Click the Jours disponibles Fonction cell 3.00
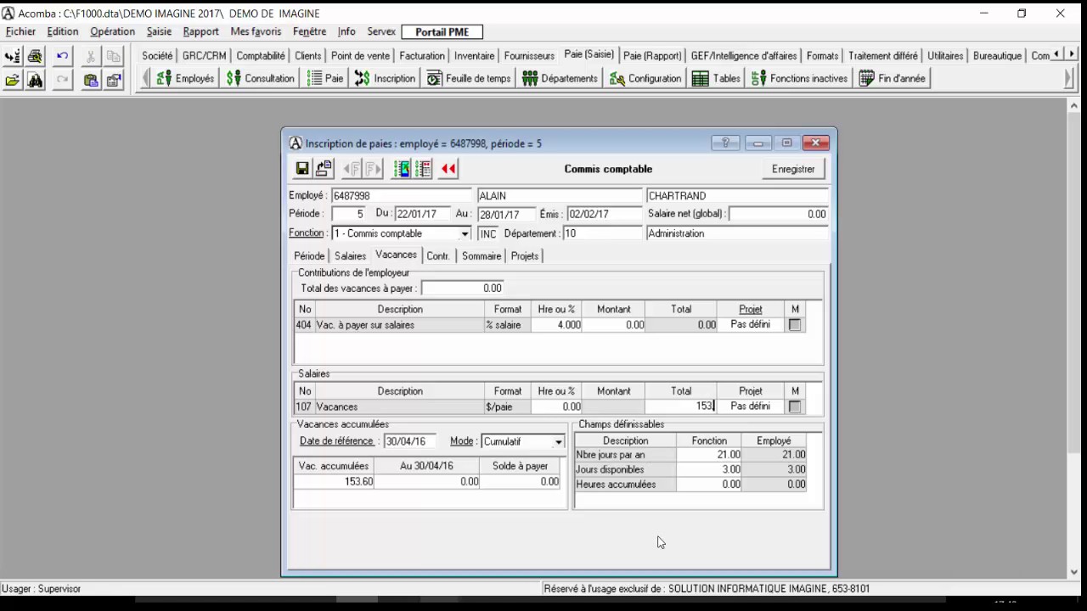 (709, 469)
